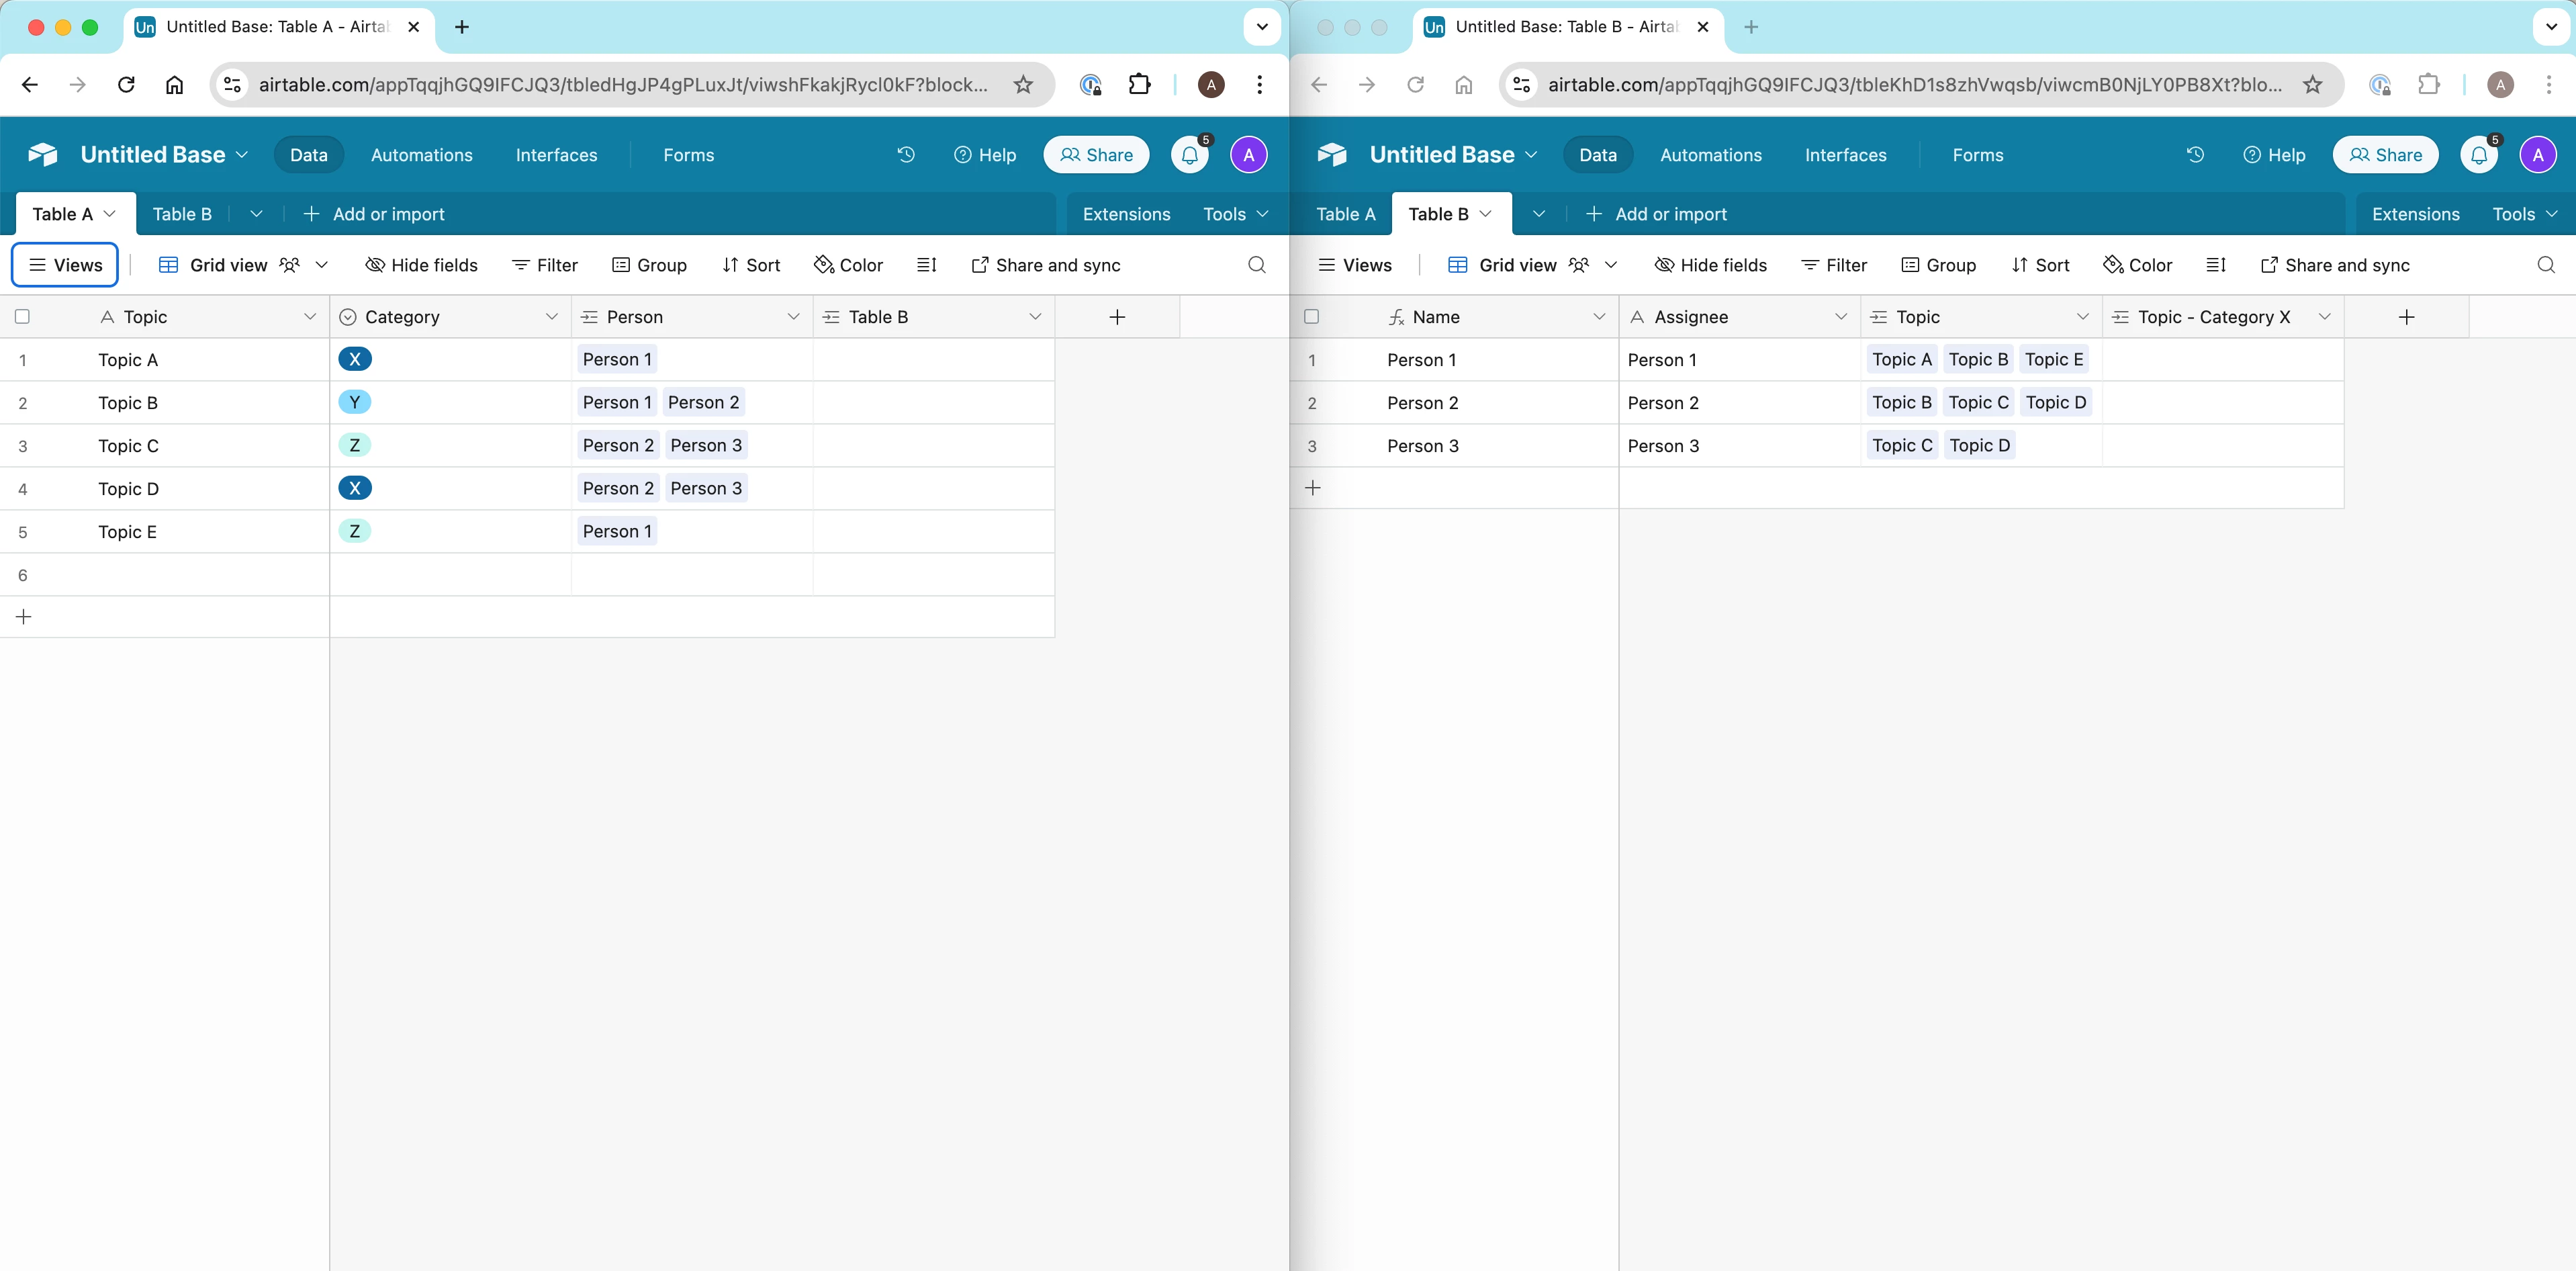
Task: Click Airtable logo in right window
Action: click(1332, 155)
